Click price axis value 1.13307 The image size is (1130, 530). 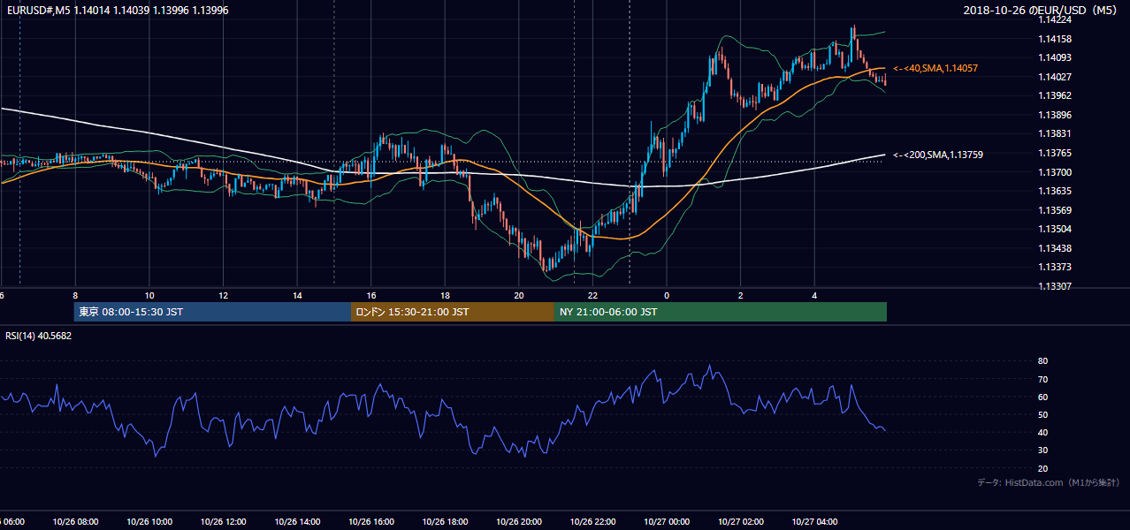click(1055, 286)
